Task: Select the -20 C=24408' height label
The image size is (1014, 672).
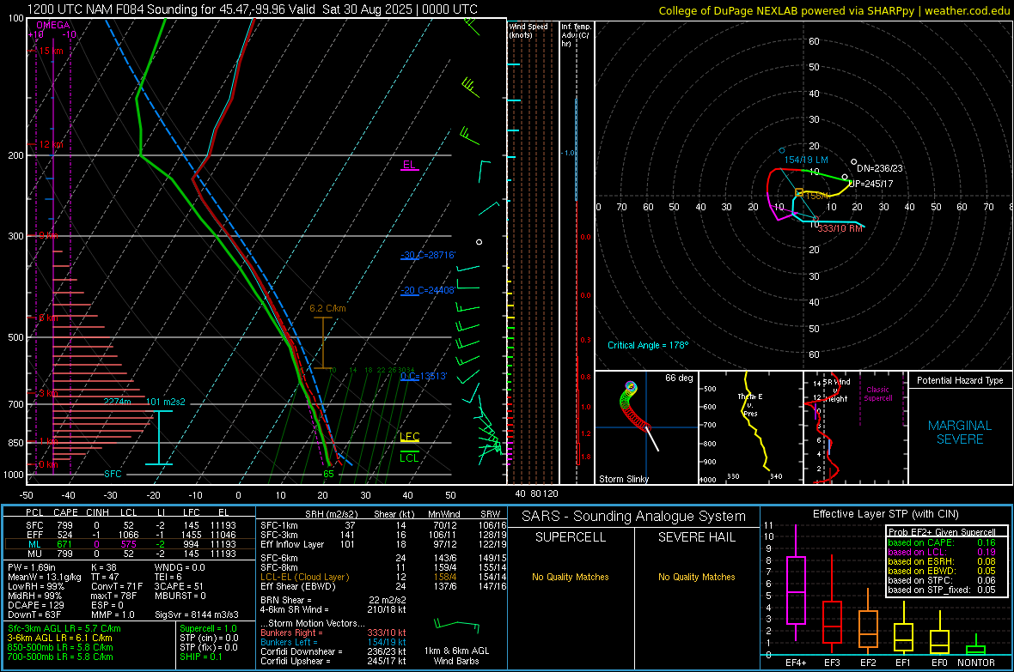Action: (428, 290)
